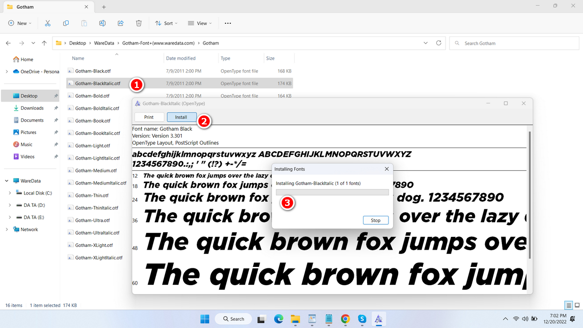
Task: Switch to large thumbnails view in the status bar
Action: point(578,305)
